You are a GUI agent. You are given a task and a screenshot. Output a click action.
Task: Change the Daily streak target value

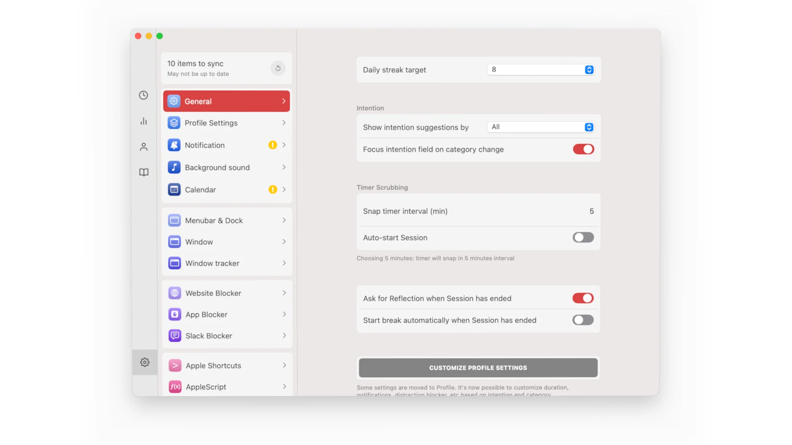pos(589,70)
